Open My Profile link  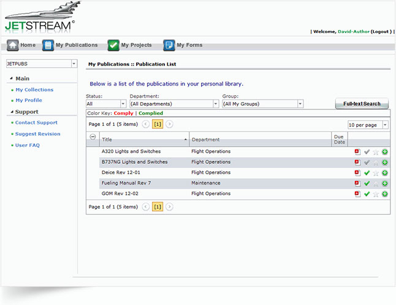(29, 100)
